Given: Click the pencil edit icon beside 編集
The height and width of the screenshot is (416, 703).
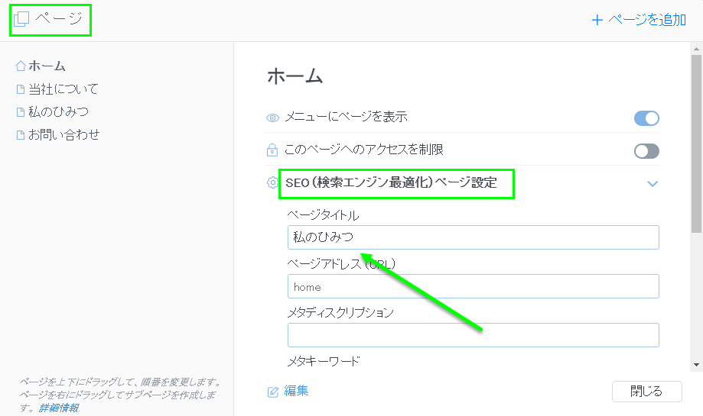Looking at the screenshot, I should pyautogui.click(x=273, y=392).
